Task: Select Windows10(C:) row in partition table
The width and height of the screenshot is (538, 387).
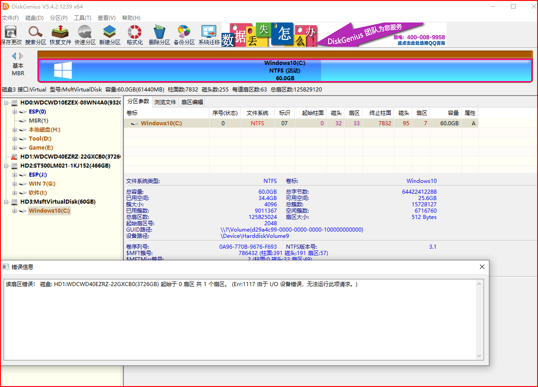Action: pyautogui.click(x=301, y=123)
